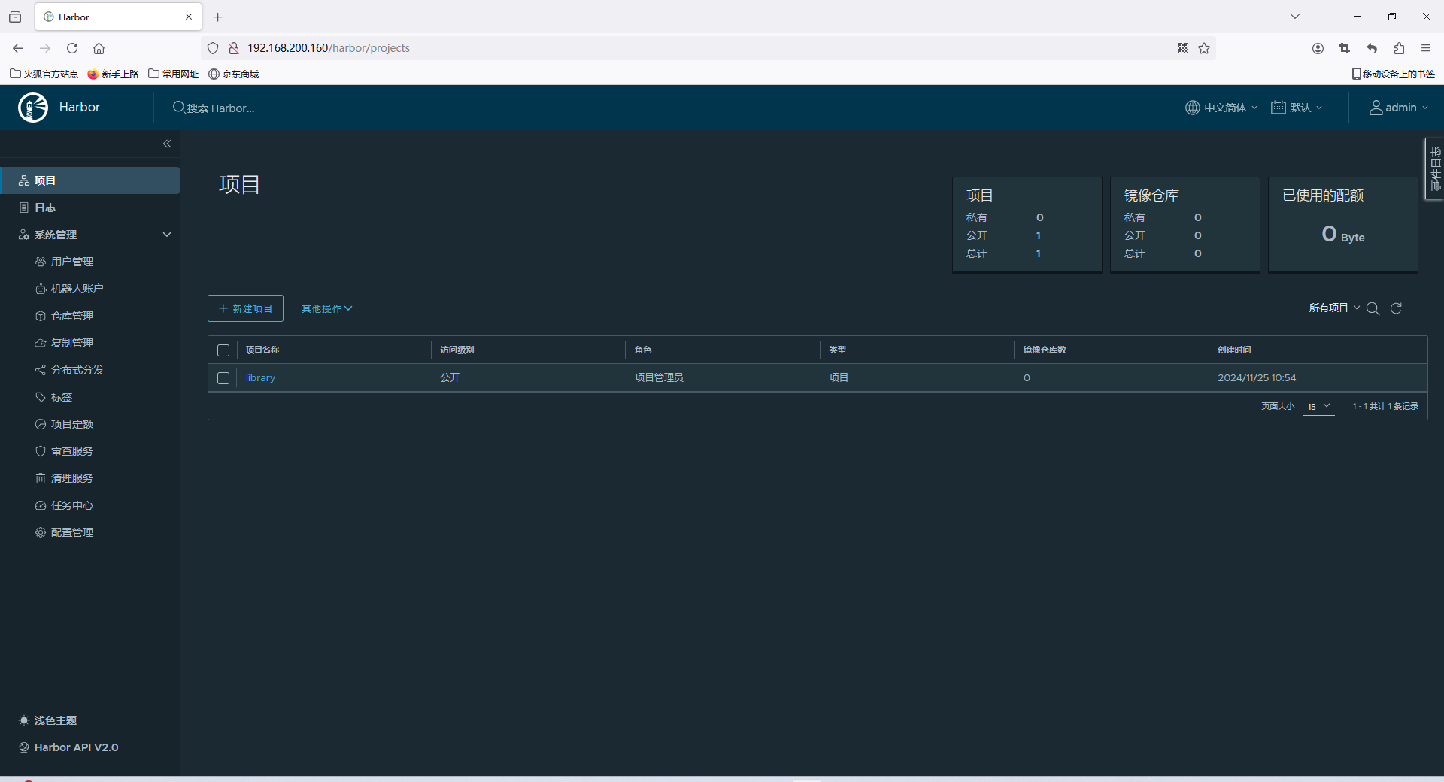
Task: Click the QR code icon in address bar
Action: [x=1183, y=48]
